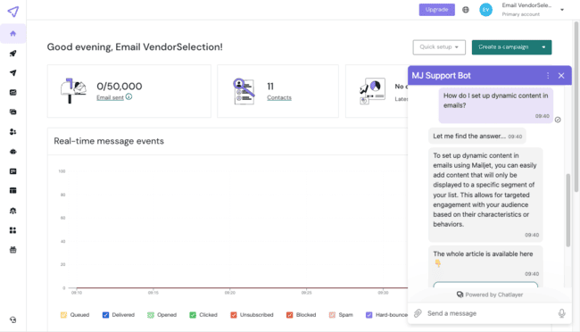The image size is (580, 332).
Task: Open the Mailjet paper-plane logo
Action: tap(13, 12)
